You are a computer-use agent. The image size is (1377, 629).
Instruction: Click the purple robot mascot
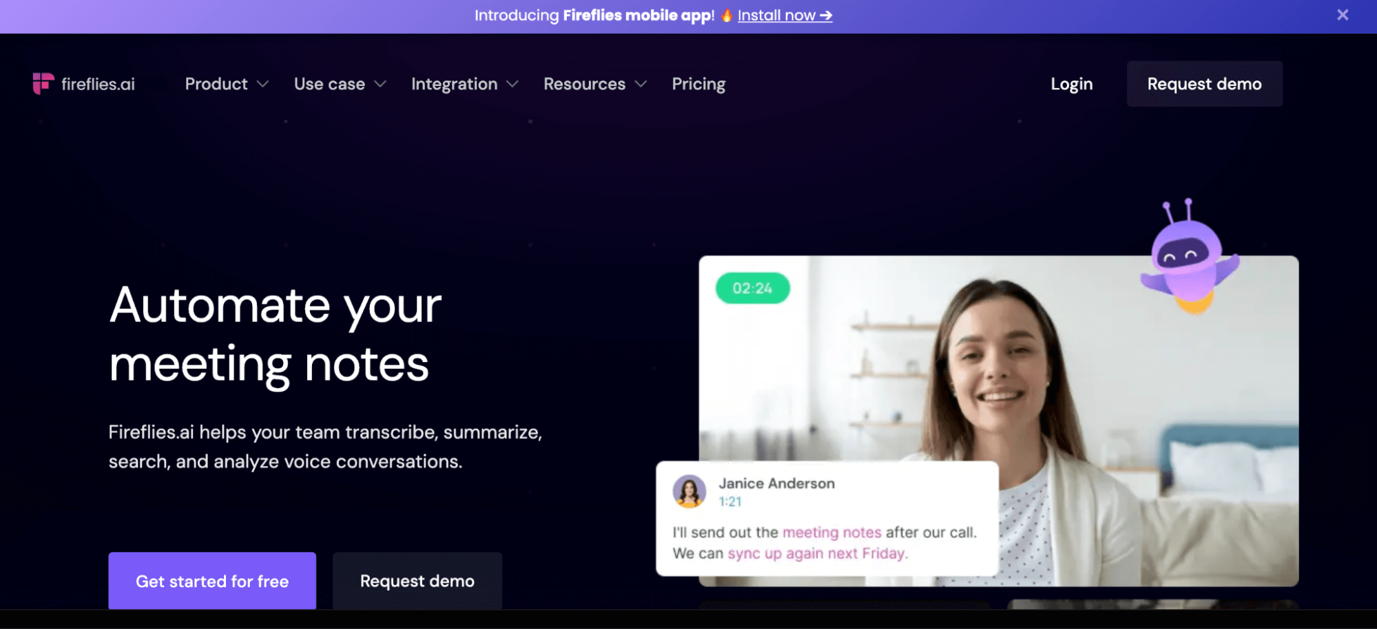click(1188, 259)
